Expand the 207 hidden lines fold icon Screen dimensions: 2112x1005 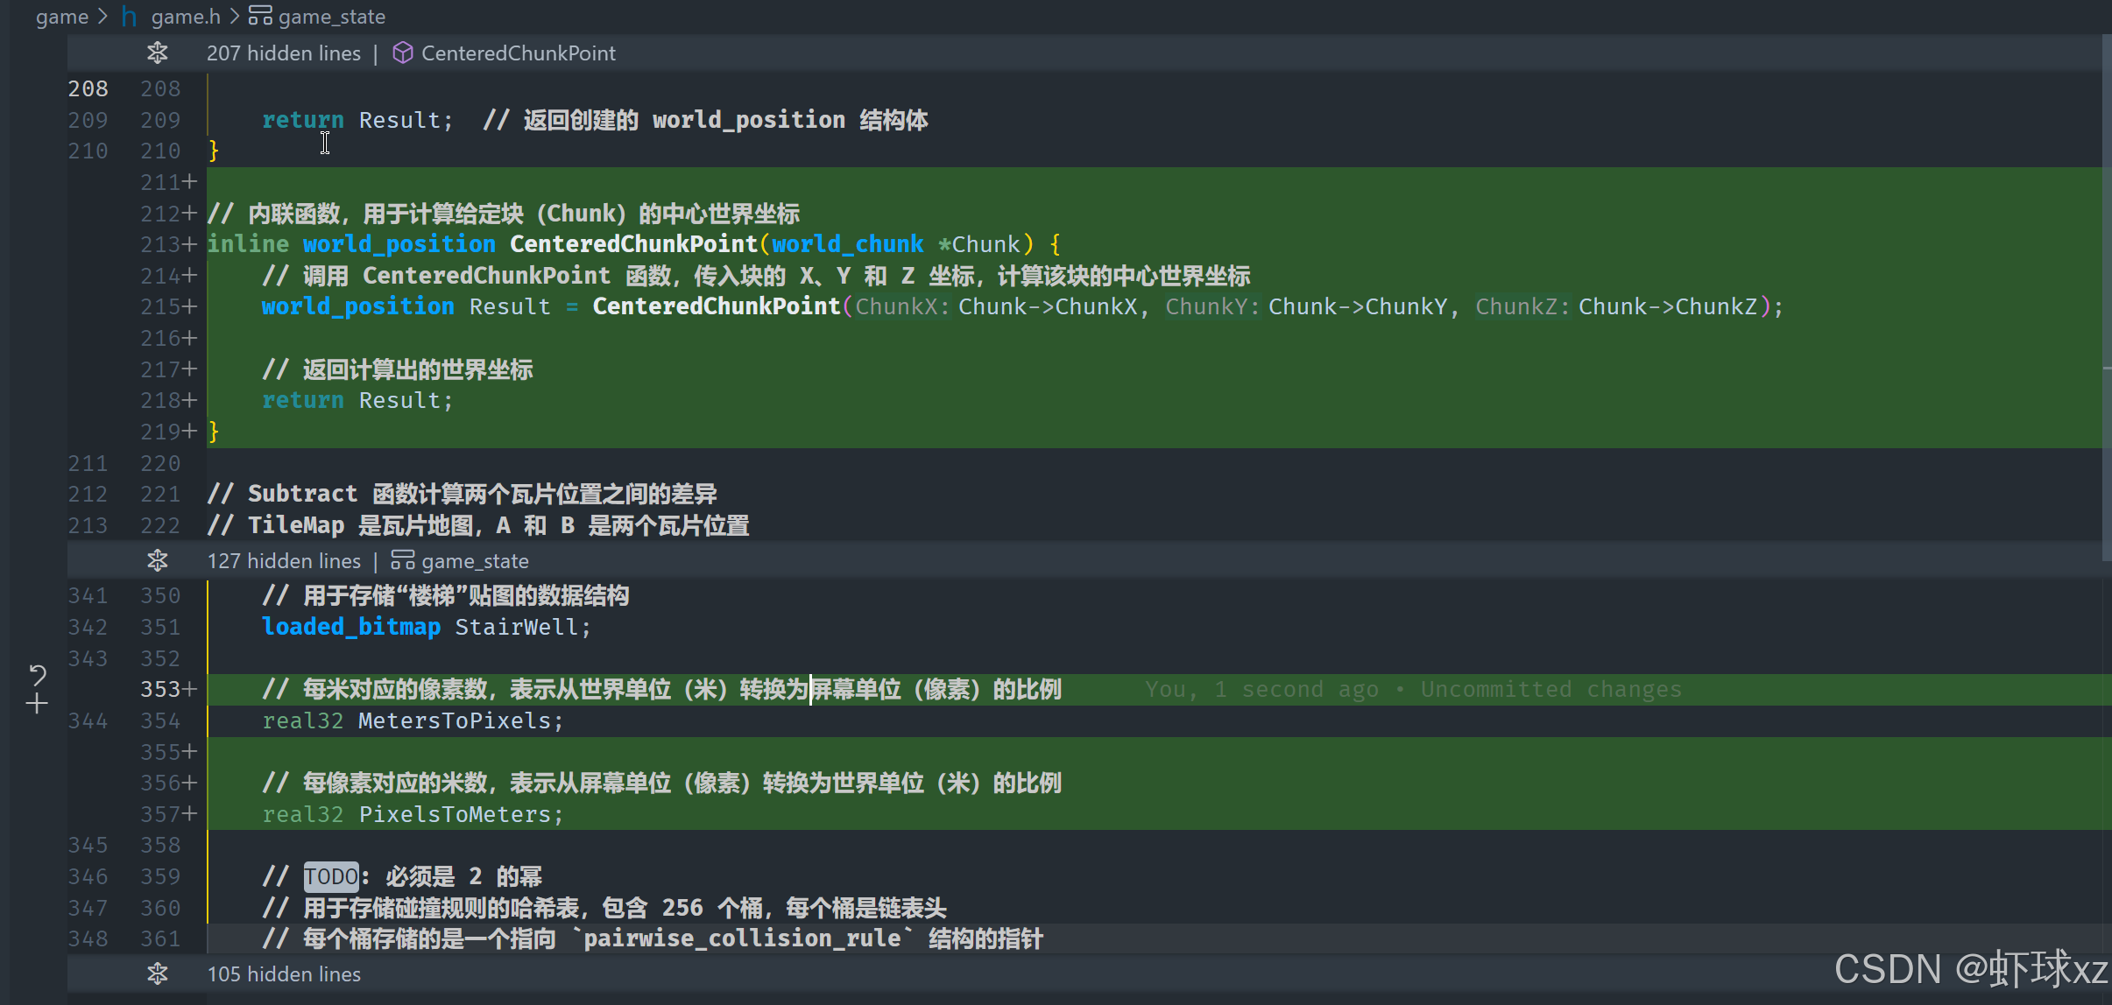(158, 53)
